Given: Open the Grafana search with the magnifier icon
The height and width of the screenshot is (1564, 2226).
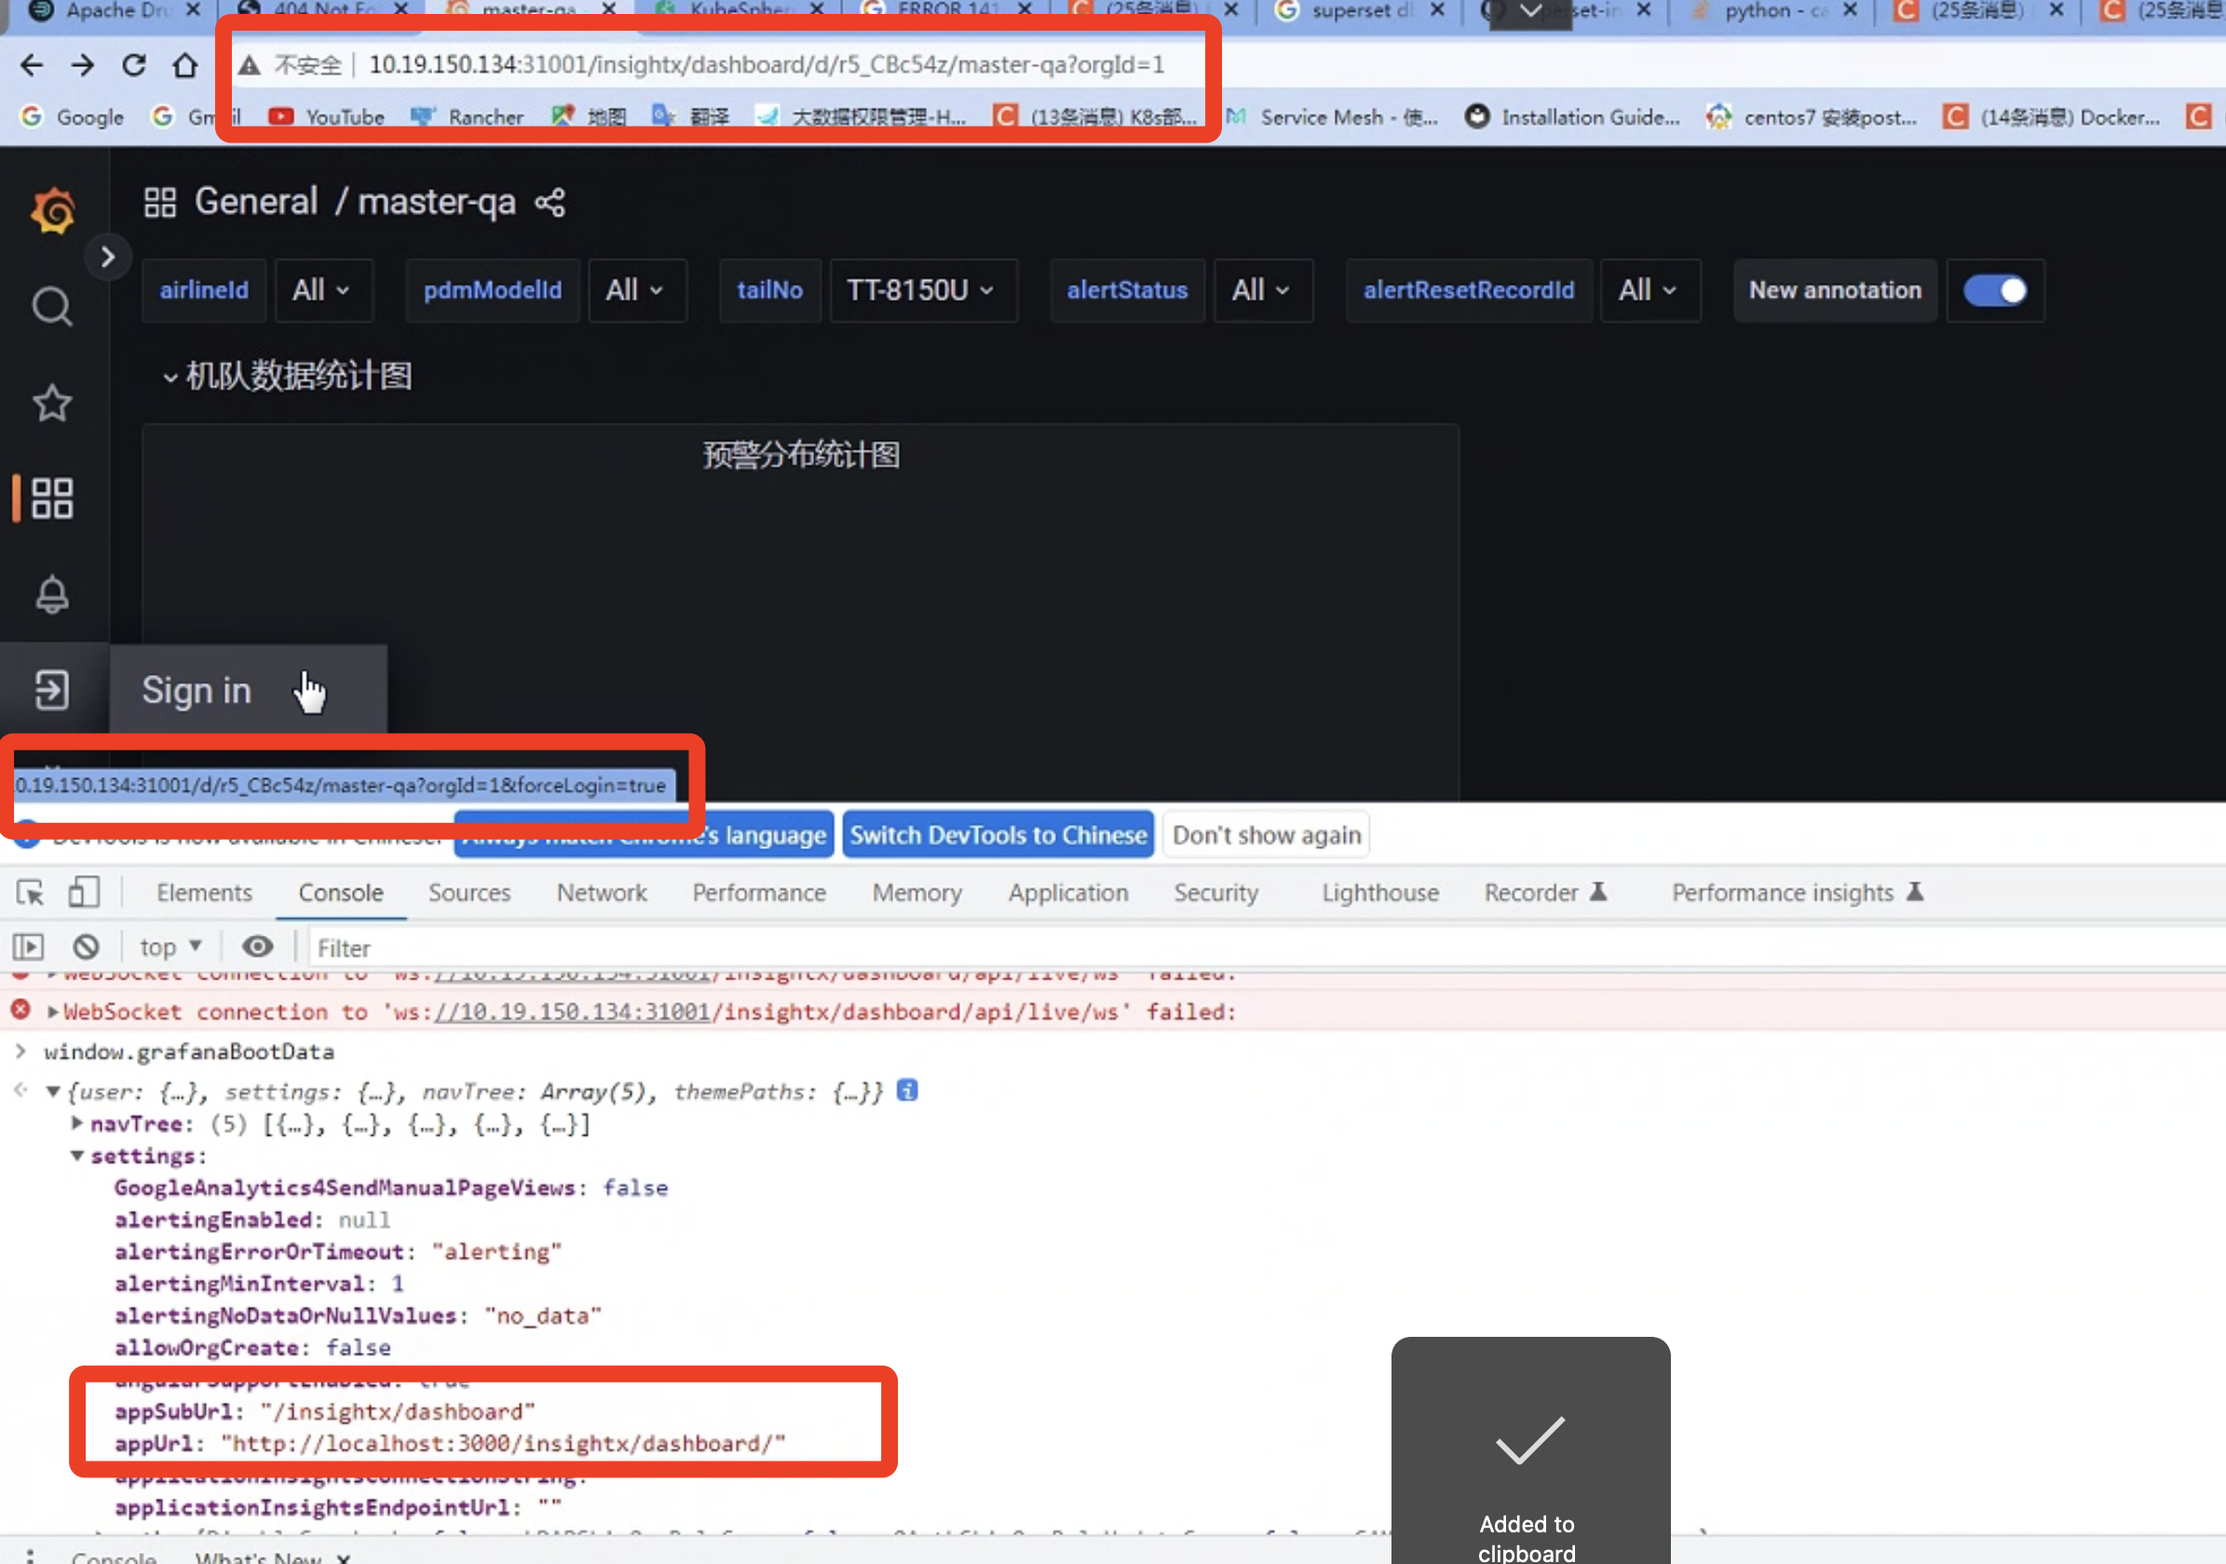Looking at the screenshot, I should coord(50,305).
